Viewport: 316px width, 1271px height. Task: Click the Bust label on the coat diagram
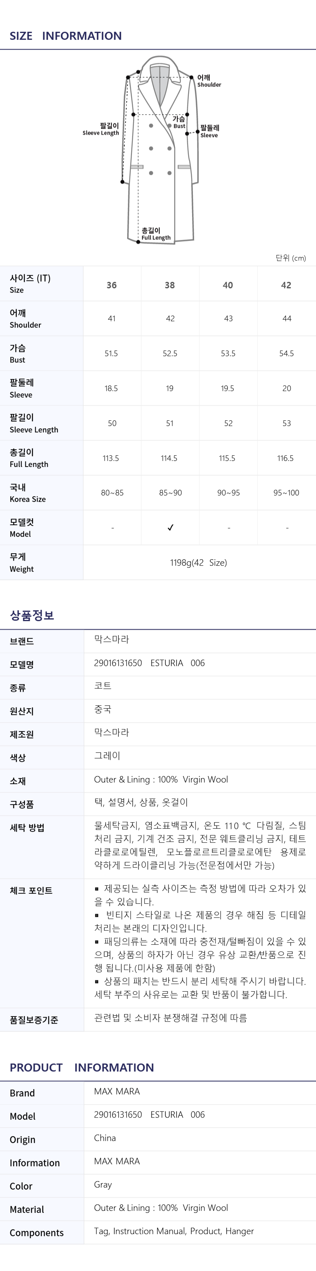(x=179, y=122)
